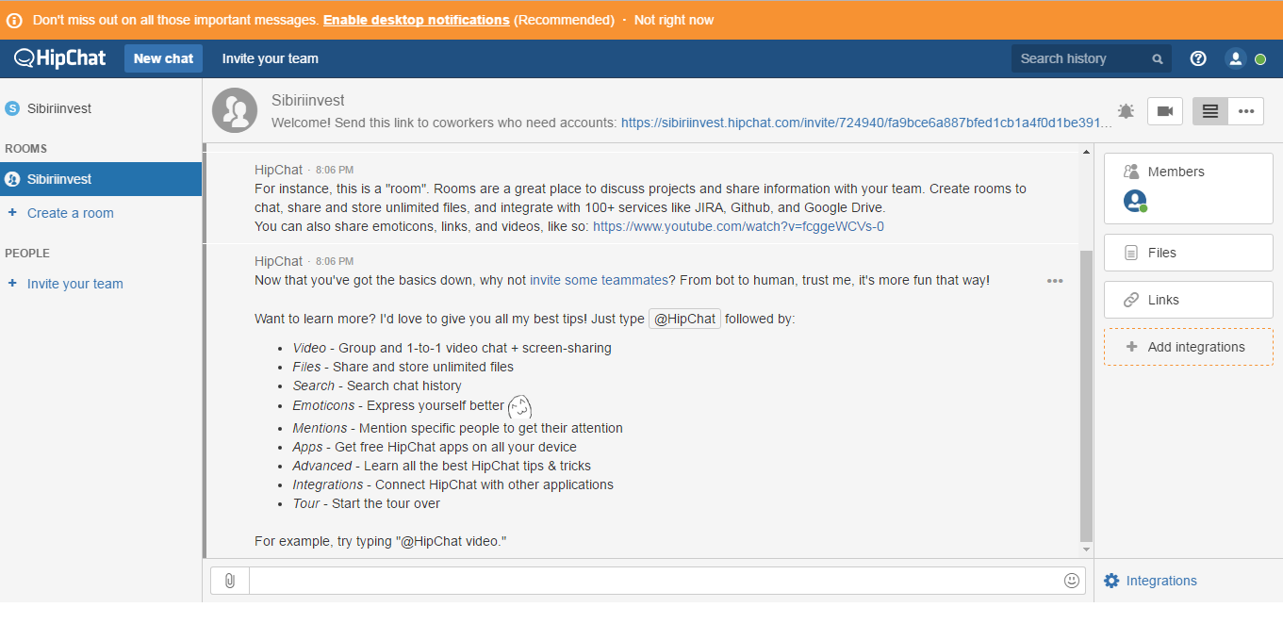Open the Members panel icon
The height and width of the screenshot is (640, 1283).
[x=1130, y=171]
